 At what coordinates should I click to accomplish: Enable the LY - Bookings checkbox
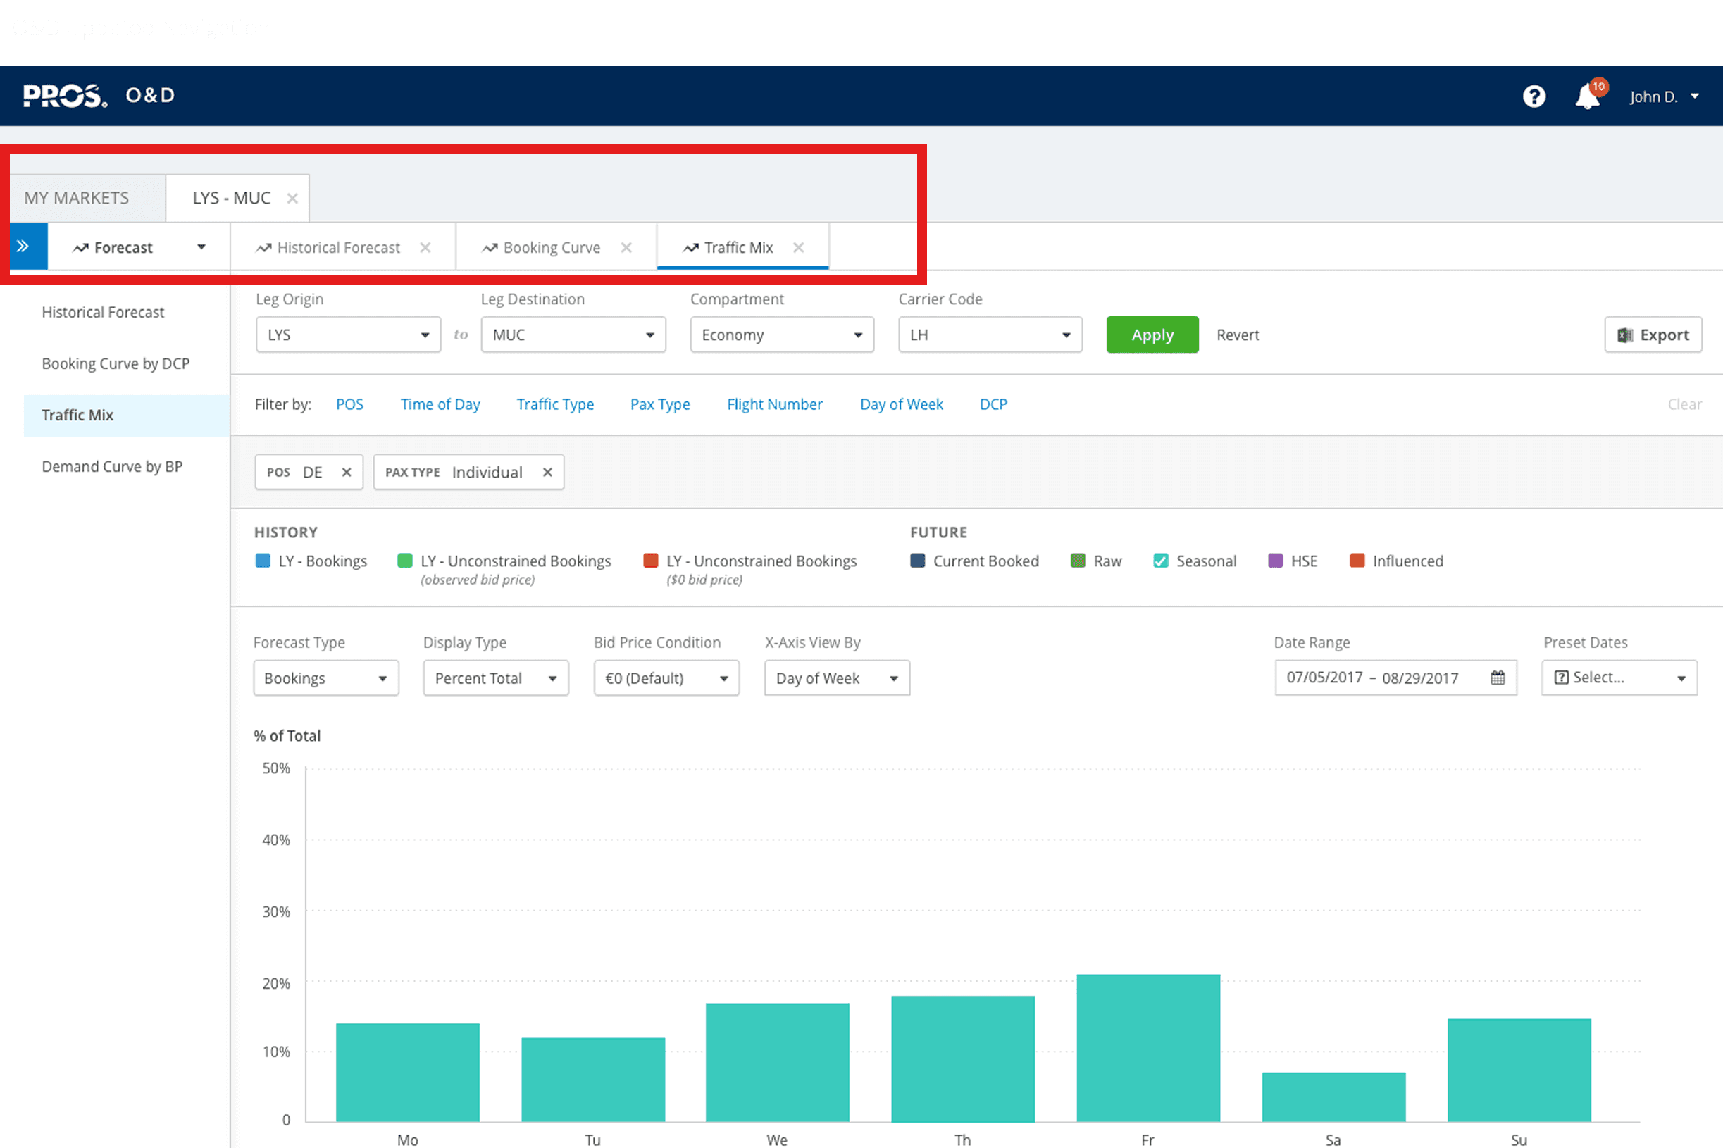(x=263, y=561)
